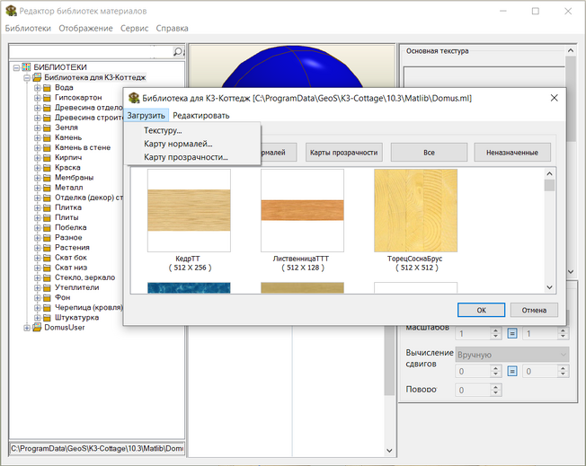
Task: Confirm with the OK button
Action: [x=482, y=310]
